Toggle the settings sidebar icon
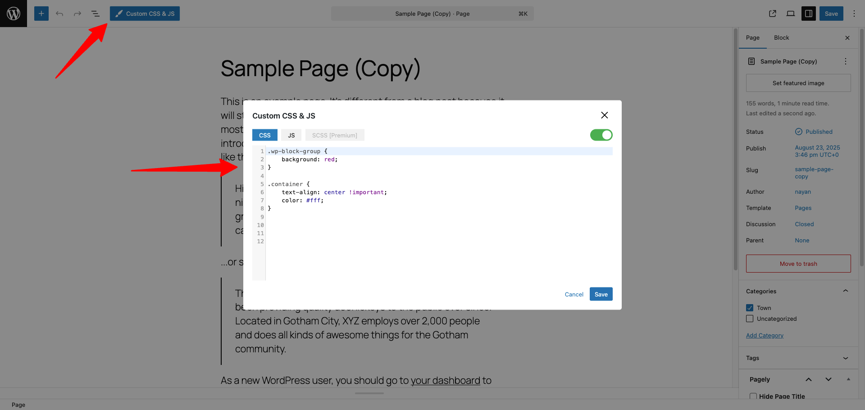The width and height of the screenshot is (865, 410). 808,13
